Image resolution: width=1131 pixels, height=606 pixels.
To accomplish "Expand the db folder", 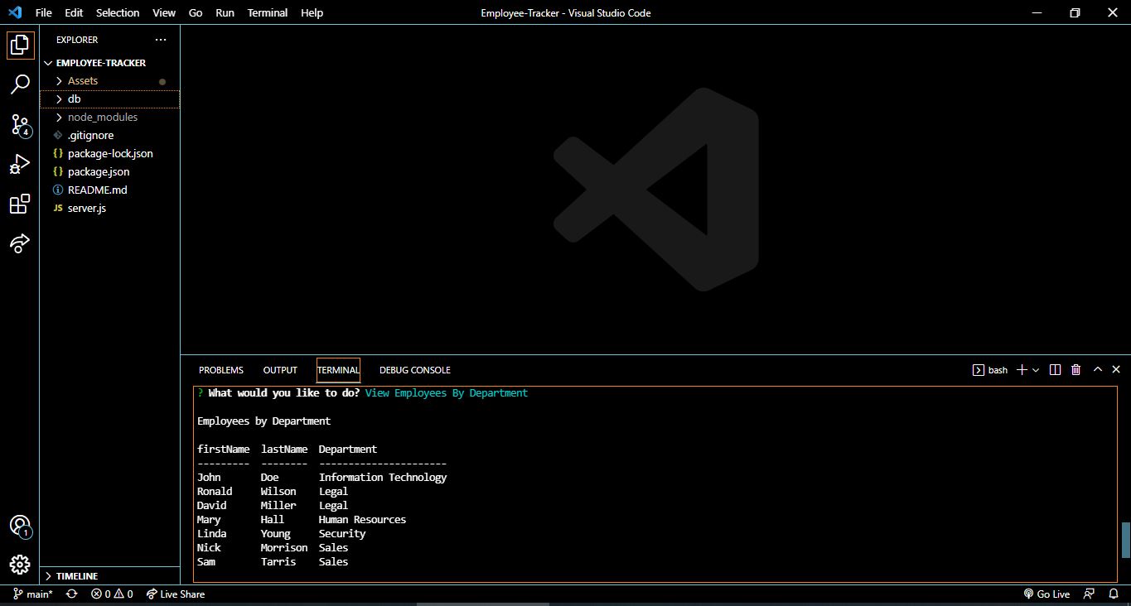I will 109,99.
